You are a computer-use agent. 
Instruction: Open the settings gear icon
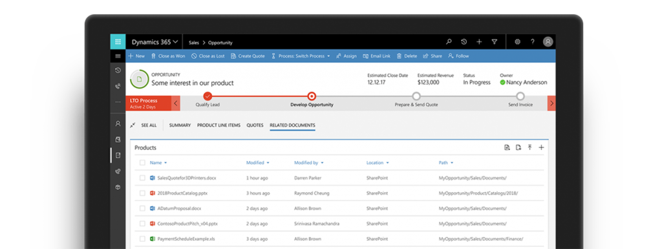(x=518, y=42)
